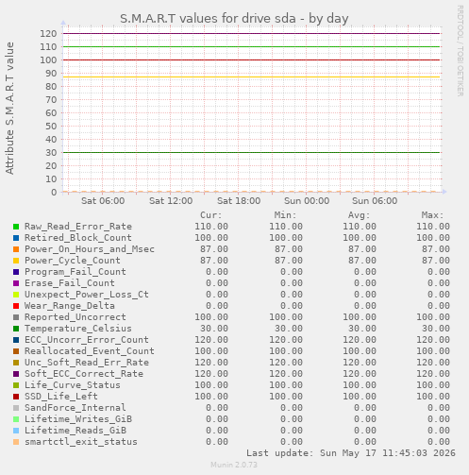Viewport: 469px width, 475px height.
Task: Select the Unc_Soft_Read_Err_Rate label
Action: point(87,363)
